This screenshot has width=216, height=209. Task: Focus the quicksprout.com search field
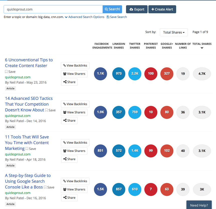53,9
